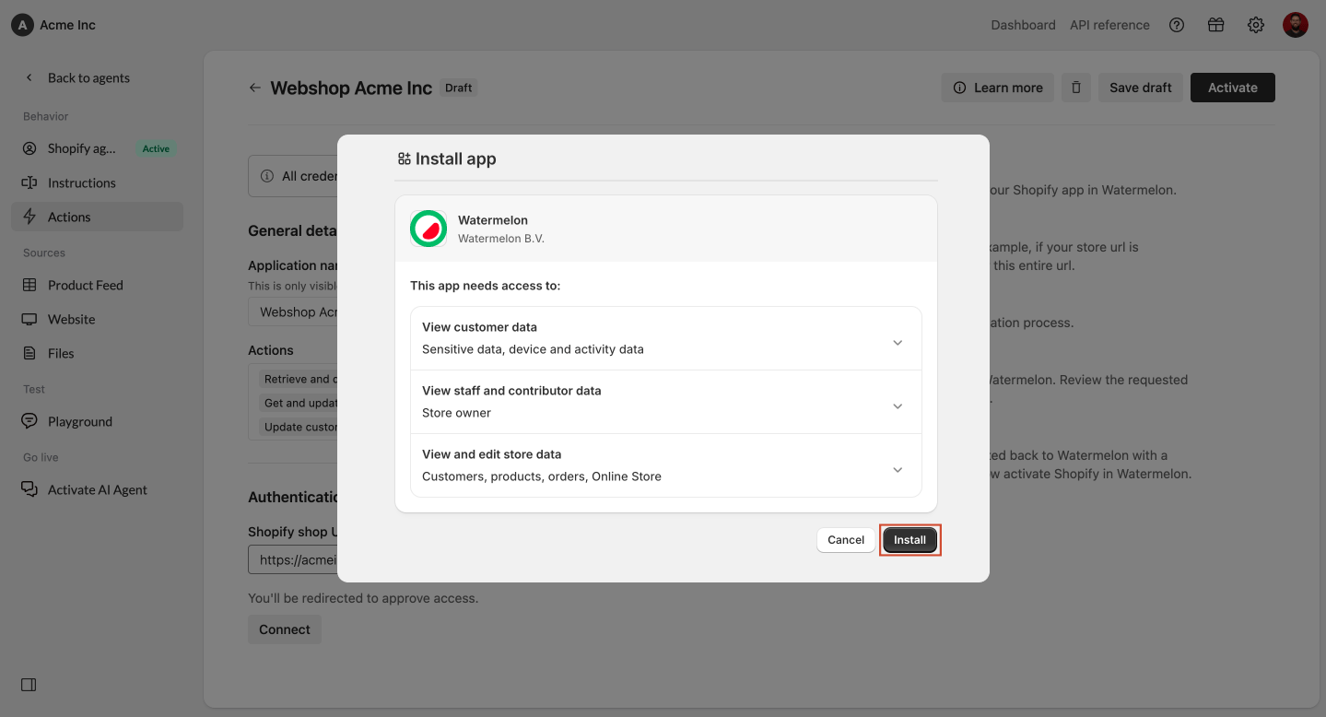Click the Watermelon B.V. developer name
1326x717 pixels.
tap(501, 239)
